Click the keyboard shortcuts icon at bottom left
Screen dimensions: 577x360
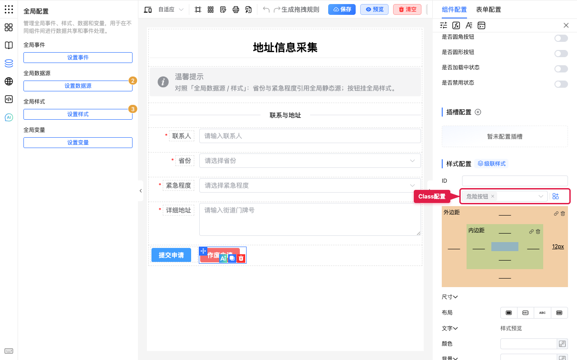click(9, 351)
